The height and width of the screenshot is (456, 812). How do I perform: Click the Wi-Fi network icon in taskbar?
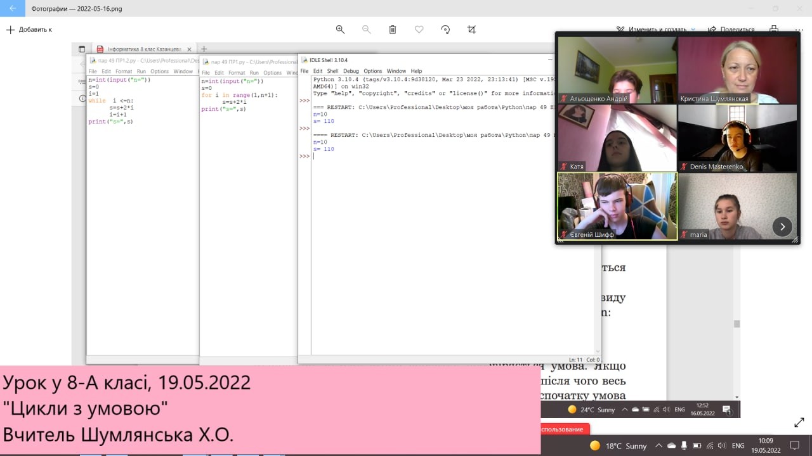tap(709, 446)
